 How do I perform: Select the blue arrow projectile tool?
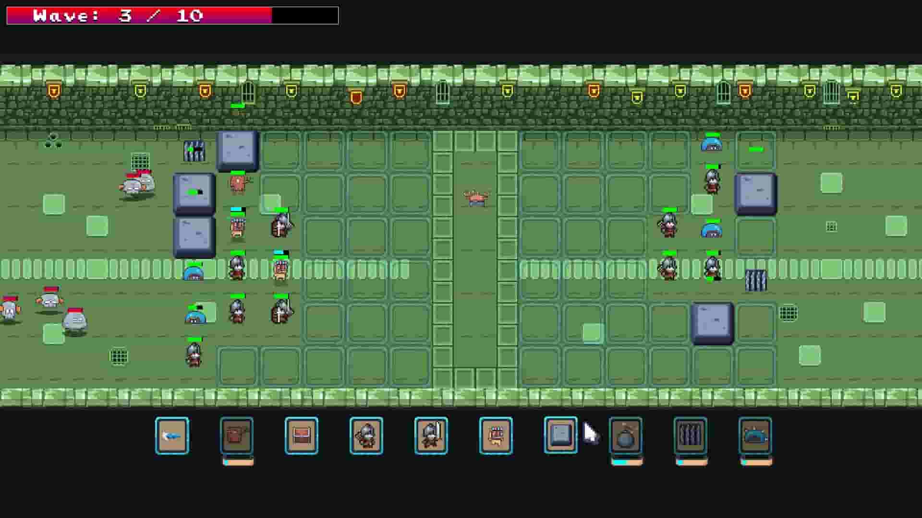point(172,435)
